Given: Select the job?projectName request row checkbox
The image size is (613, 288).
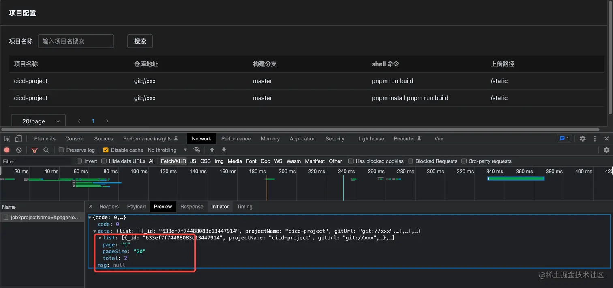Looking at the screenshot, I should tap(6, 217).
